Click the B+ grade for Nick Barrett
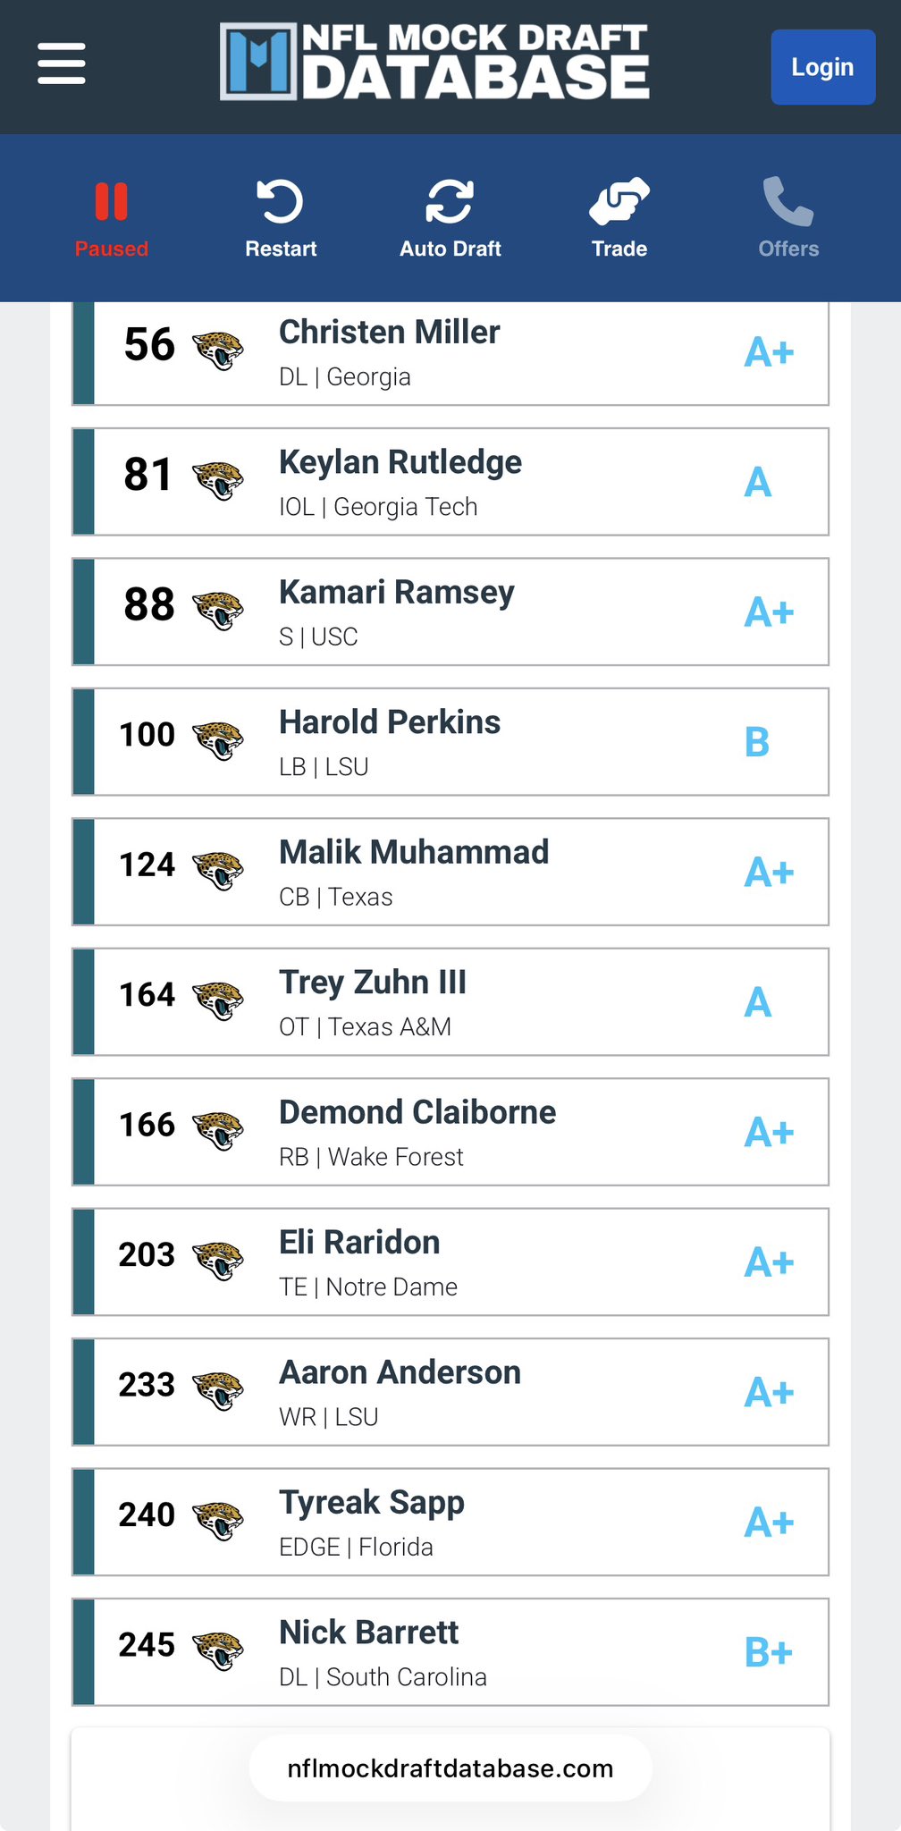 768,1653
